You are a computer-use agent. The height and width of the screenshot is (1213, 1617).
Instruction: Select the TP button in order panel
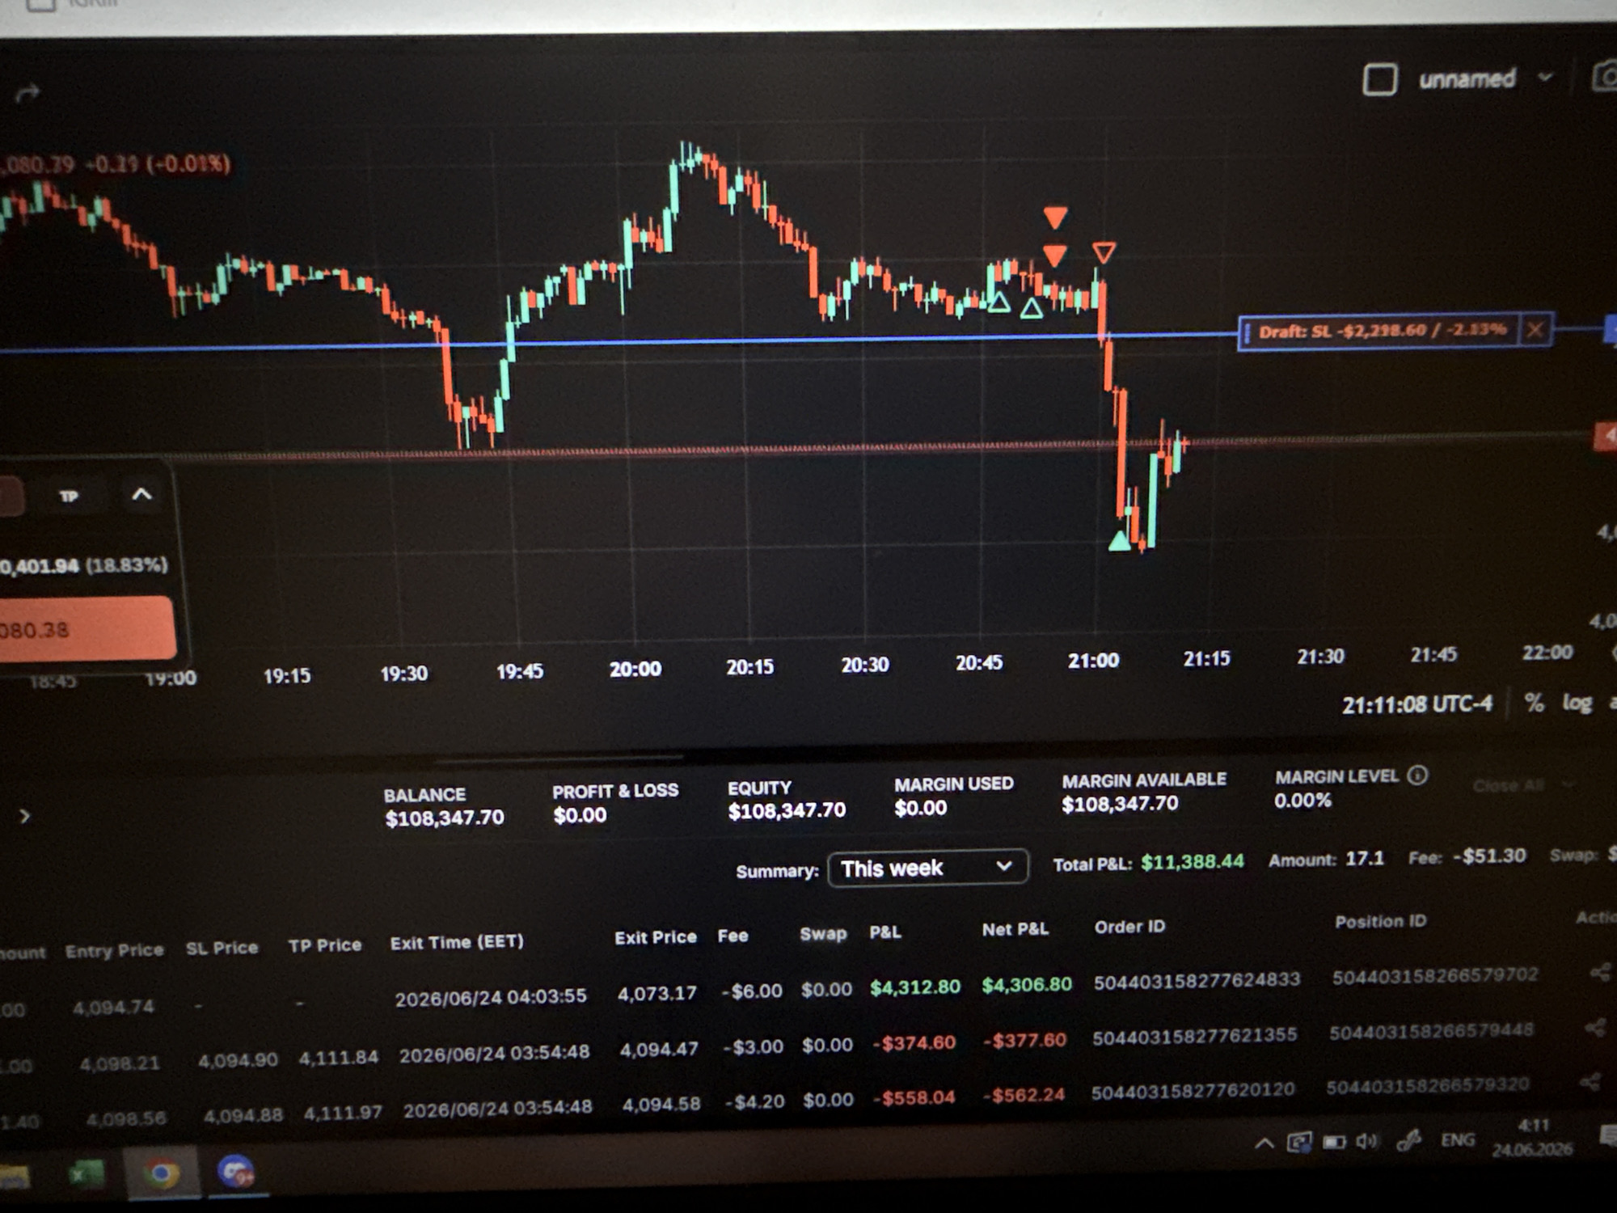point(68,496)
